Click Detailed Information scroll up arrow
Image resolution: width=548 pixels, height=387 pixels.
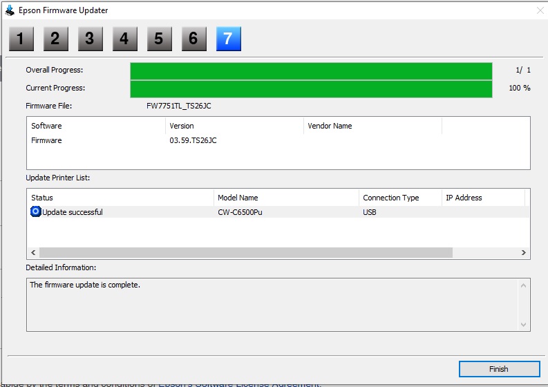(523, 285)
